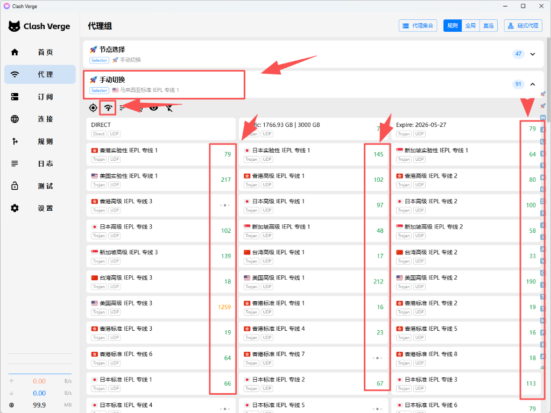Open 测试 via the lock icon

point(15,186)
